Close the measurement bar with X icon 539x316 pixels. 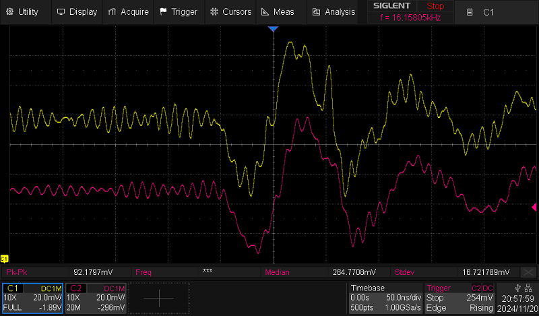point(532,272)
